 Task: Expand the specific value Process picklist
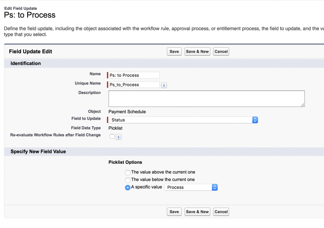191,187
